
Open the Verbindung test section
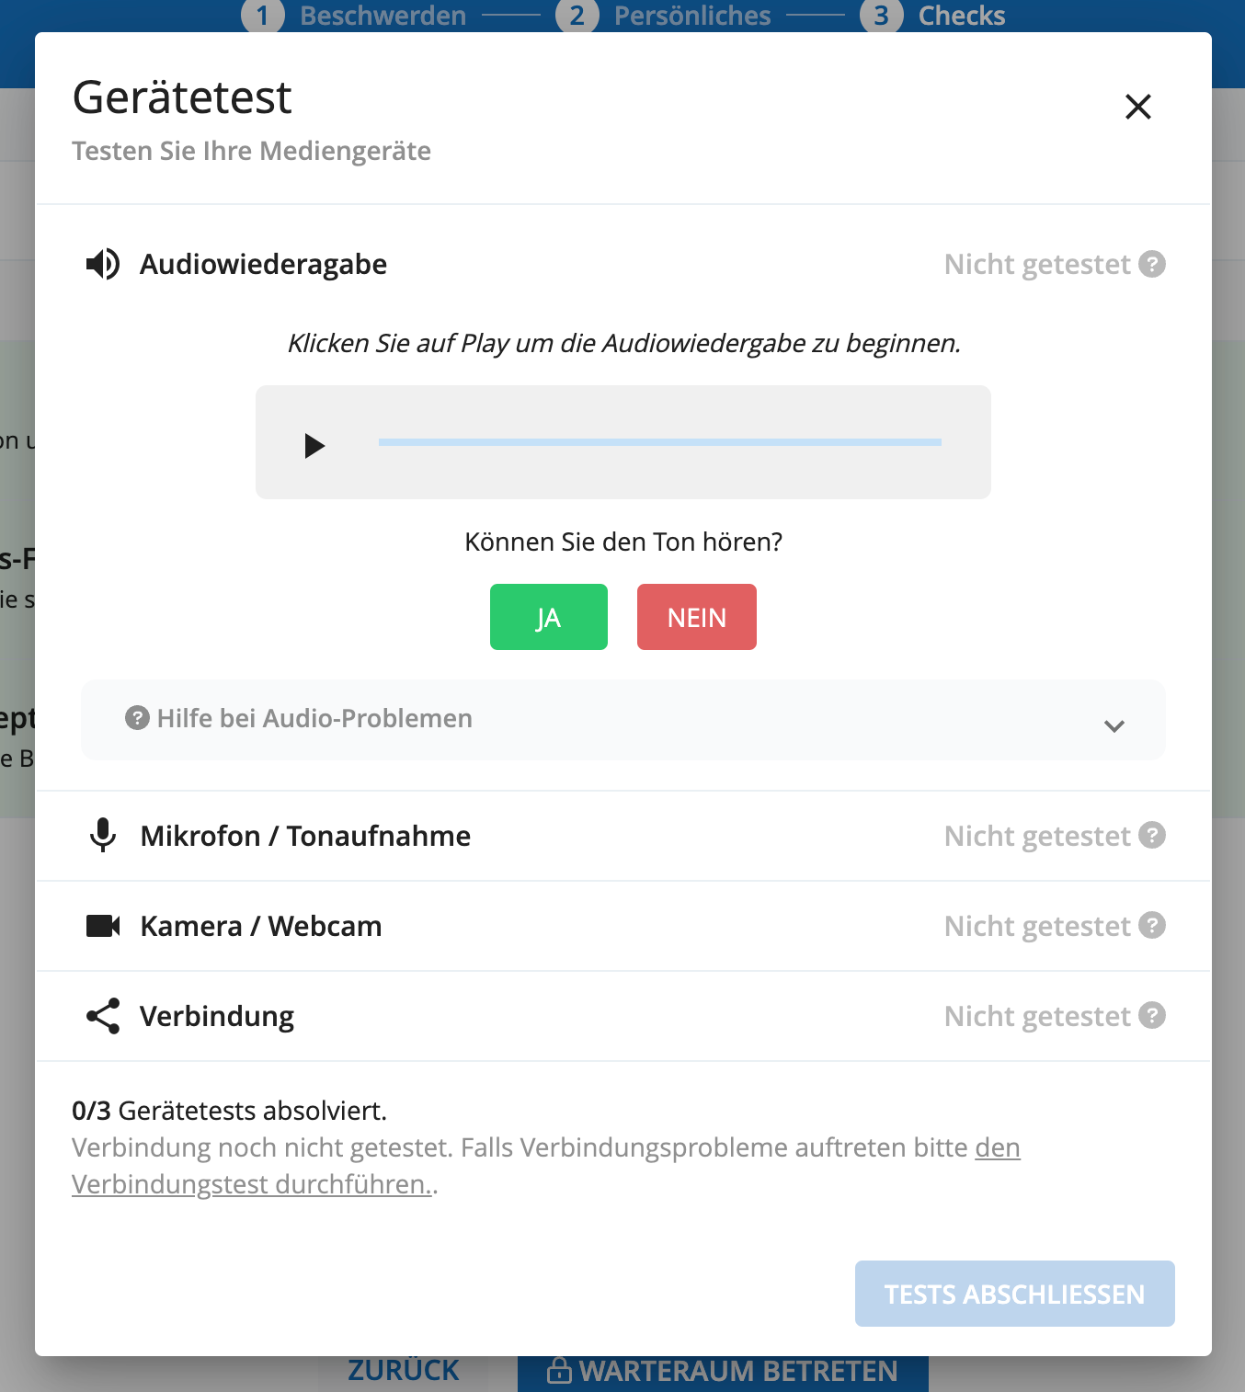point(217,1016)
